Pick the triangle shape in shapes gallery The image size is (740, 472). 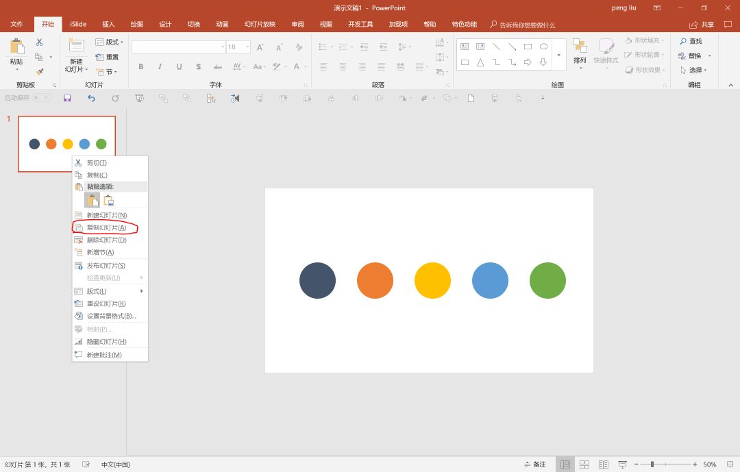pos(480,62)
